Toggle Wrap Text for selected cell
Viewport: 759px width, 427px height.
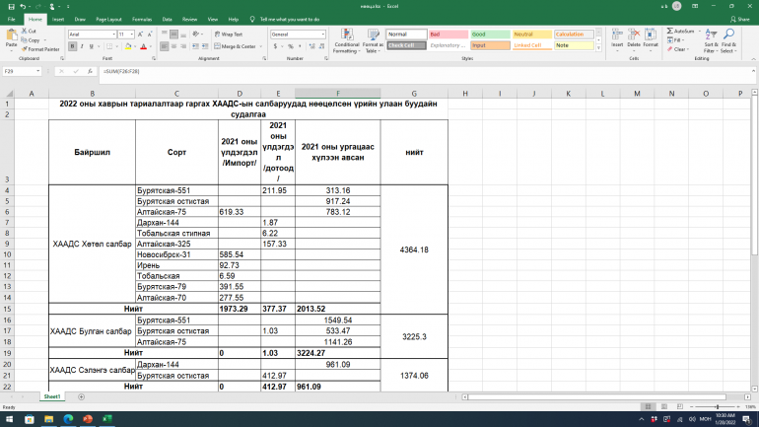232,34
